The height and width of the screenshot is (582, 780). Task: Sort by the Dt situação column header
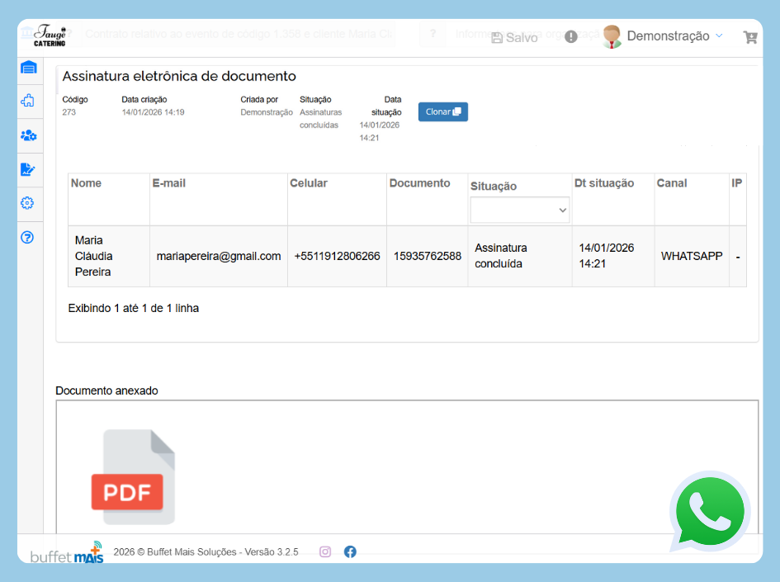(x=604, y=183)
